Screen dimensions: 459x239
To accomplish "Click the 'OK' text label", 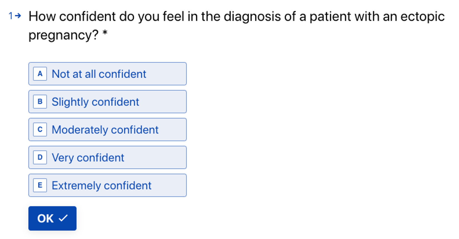I will coord(45,218).
